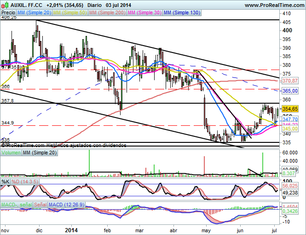Click the 2014 marker on time axis
The width and height of the screenshot is (306, 235).
[71, 229]
